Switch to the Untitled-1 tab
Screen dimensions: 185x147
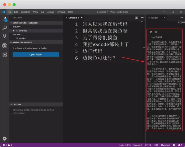tap(74, 18)
